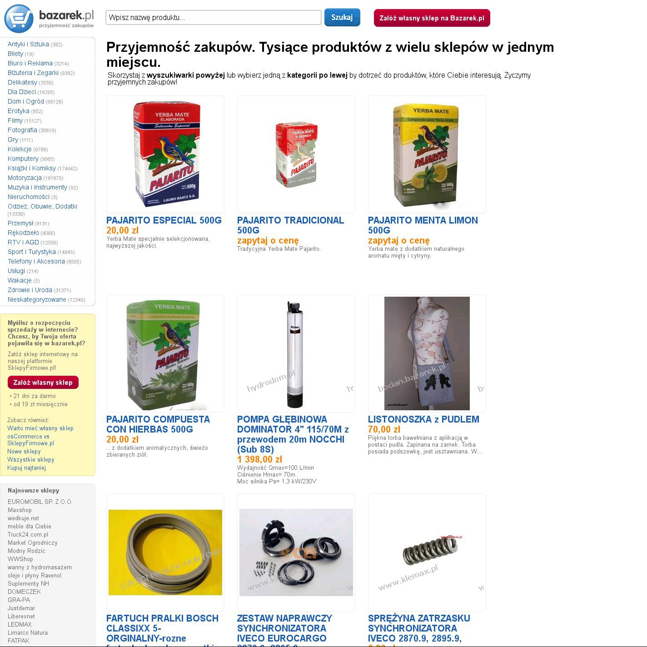Open the synchronizer repair kit image
The image size is (647, 647).
(296, 552)
